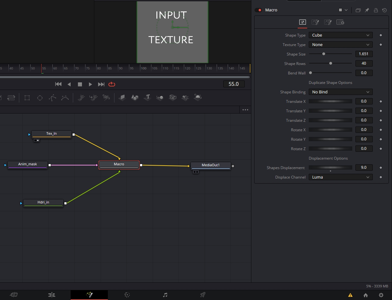The width and height of the screenshot is (392, 300).
Task: Toggle keyframe diamond for Translate X
Action: click(381, 102)
